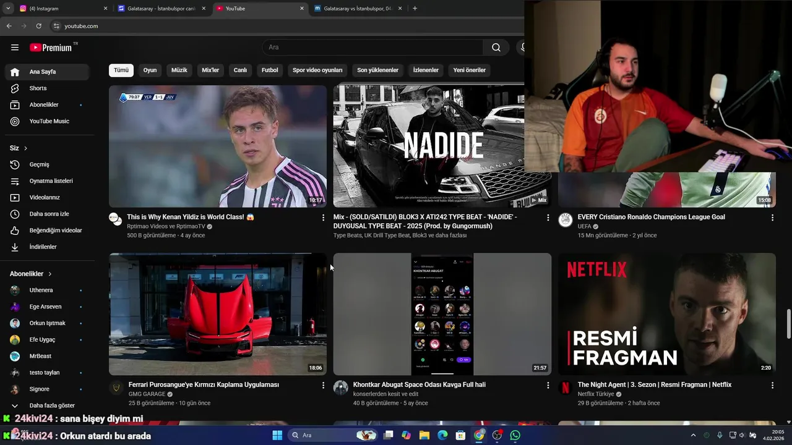Open Ana Sayfa in the sidebar
Image resolution: width=792 pixels, height=445 pixels.
click(47, 72)
